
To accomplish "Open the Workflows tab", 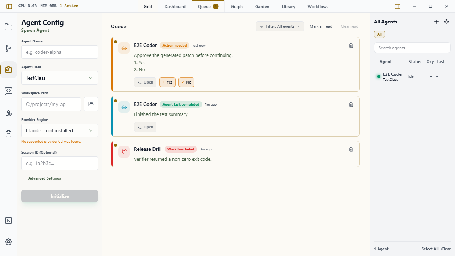I will coord(318,7).
